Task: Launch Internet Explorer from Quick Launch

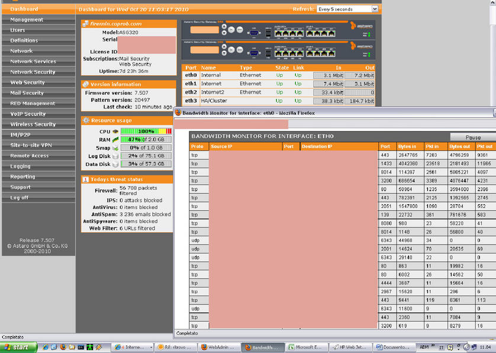Action: 46,347
